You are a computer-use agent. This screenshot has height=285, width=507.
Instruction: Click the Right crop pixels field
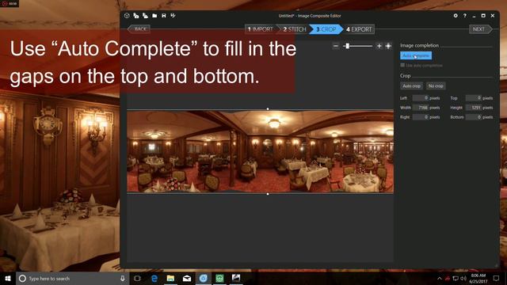coord(421,117)
